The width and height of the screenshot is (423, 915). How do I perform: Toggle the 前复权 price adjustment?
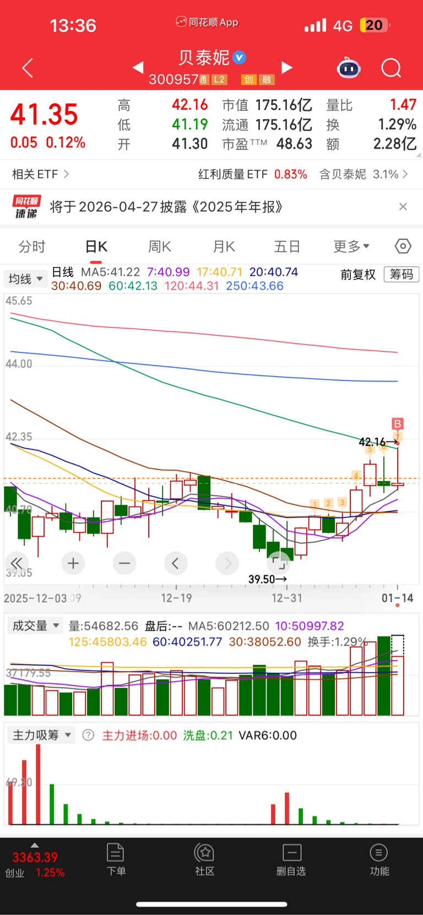(x=358, y=274)
